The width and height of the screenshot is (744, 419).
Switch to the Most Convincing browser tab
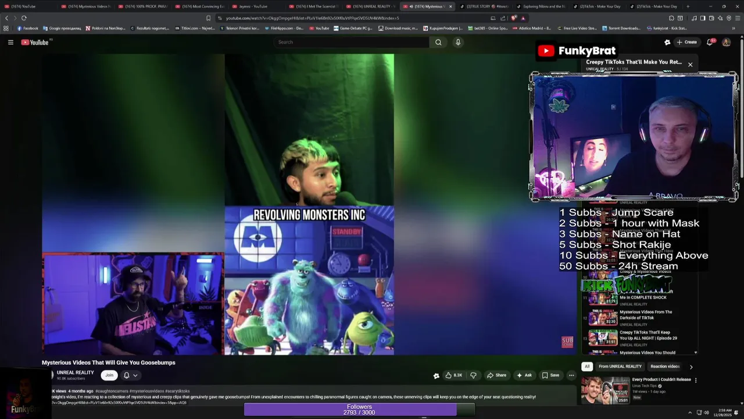(199, 6)
